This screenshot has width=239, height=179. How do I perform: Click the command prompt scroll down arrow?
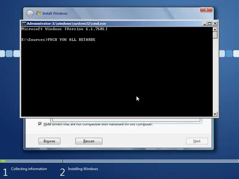[215, 114]
